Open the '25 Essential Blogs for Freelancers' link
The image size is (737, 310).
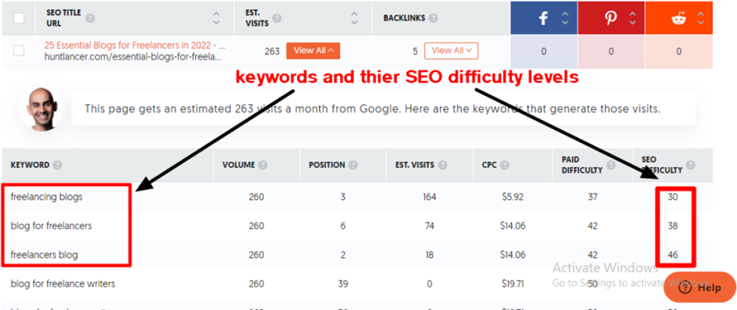[x=135, y=45]
